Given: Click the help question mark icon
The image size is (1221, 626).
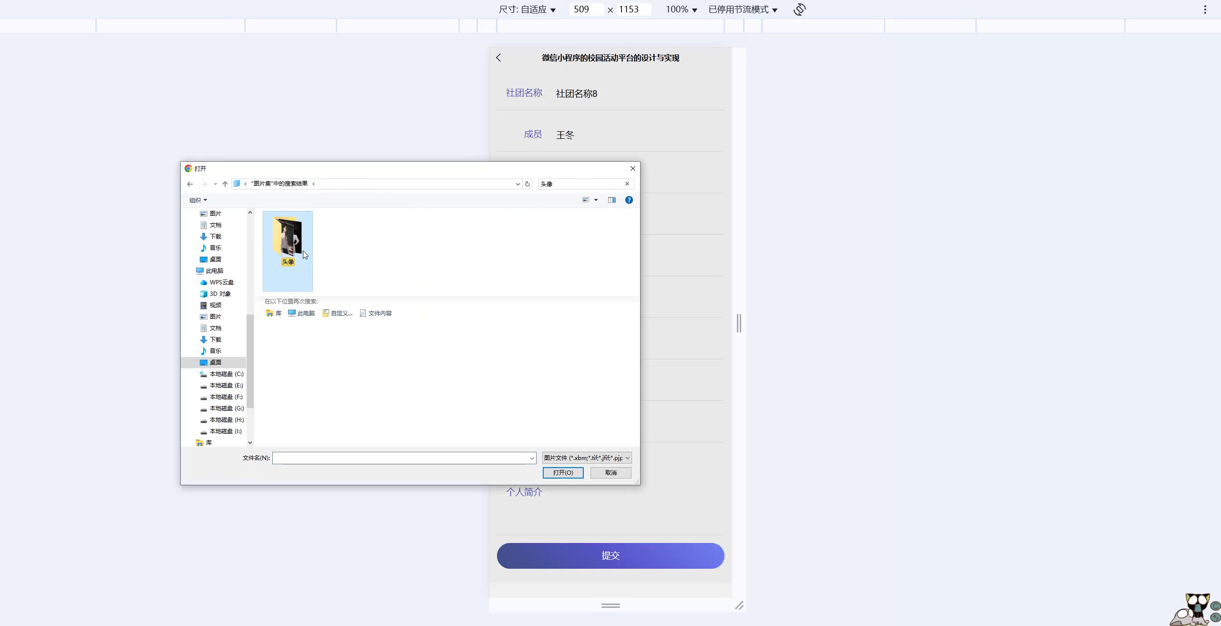Looking at the screenshot, I should 629,200.
